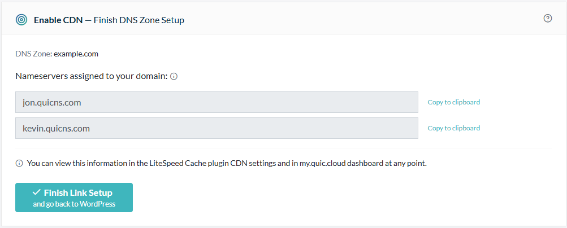Click the bold Enable CDN title

click(x=58, y=20)
